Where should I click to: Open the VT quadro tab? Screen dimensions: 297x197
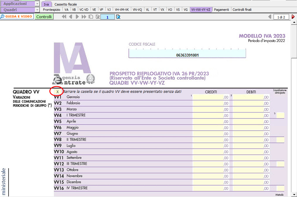[x=155, y=10]
